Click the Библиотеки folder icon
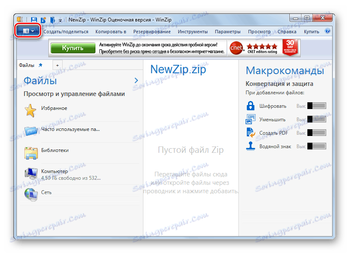The width and height of the screenshot is (349, 253). coord(31,153)
